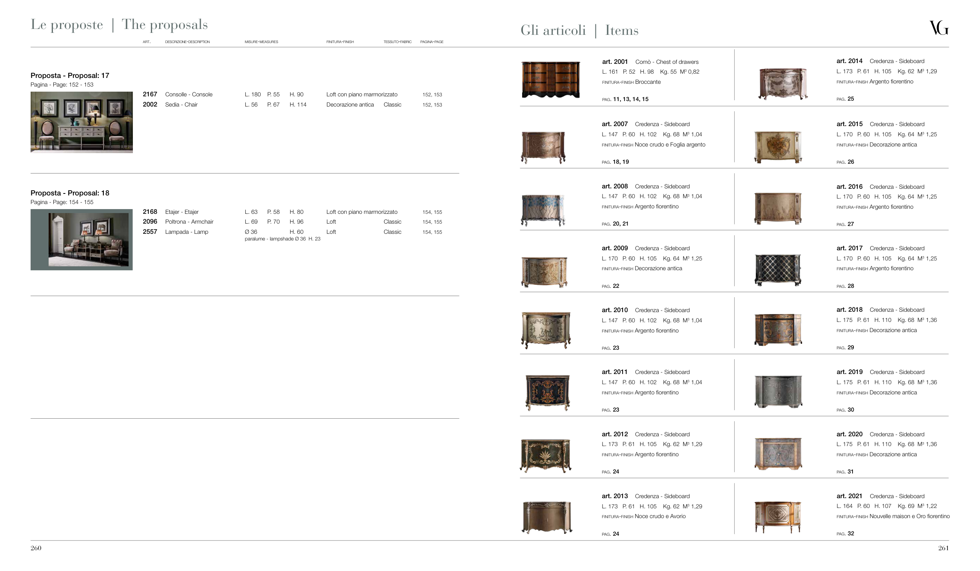
Task: Click the Proposta - Proposal: 18 heading
Action: click(70, 193)
